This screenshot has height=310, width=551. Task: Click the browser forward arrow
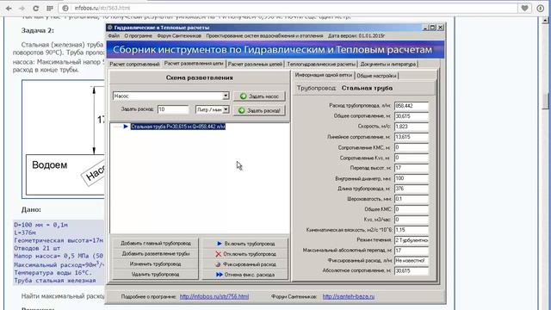click(x=22, y=8)
